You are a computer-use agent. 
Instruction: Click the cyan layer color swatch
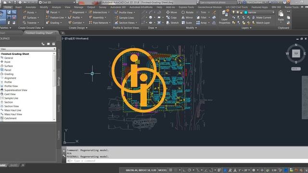(245, 12)
